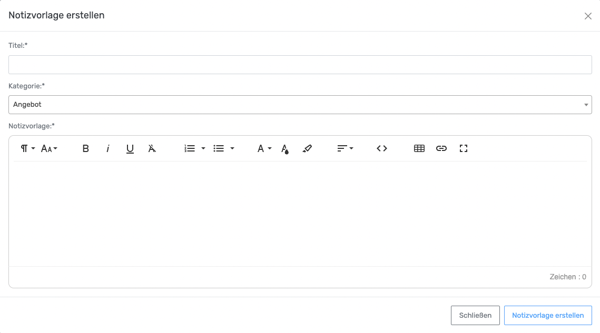Screen dimensions: 600x333
Task: Toggle bold formatting in the editor
Action: click(86, 149)
